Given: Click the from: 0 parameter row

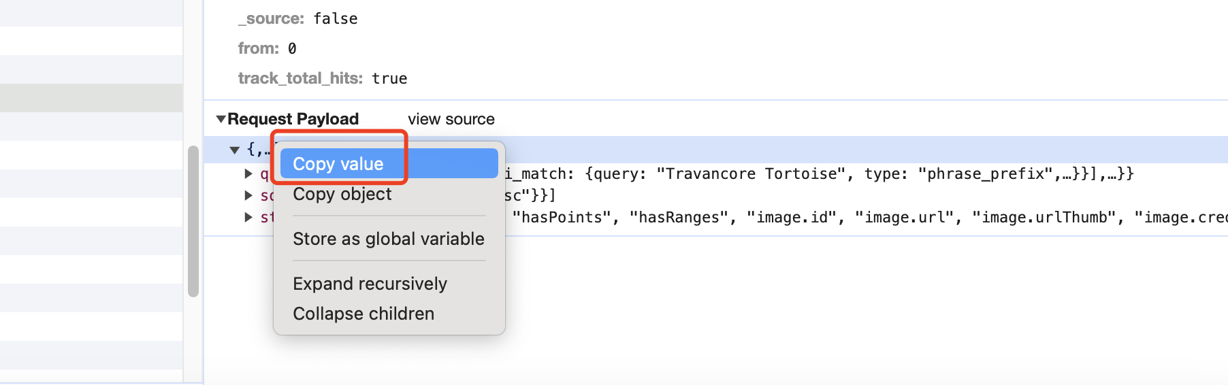Looking at the screenshot, I should (x=267, y=48).
